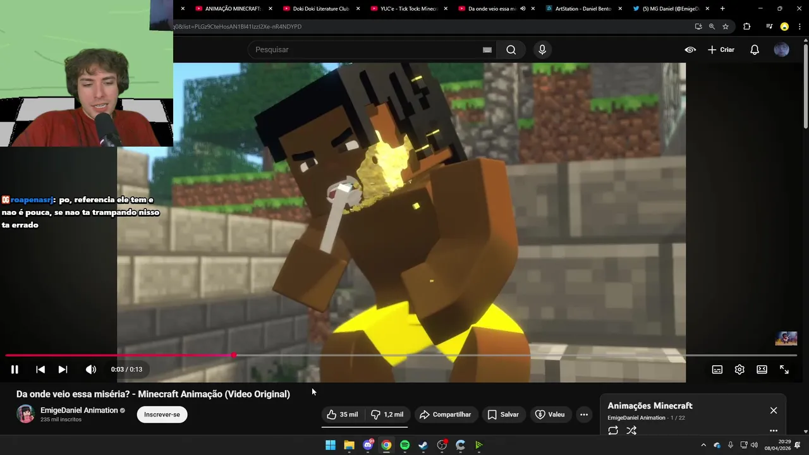Open a new browser tab
Screen dimensions: 809x455
(722, 9)
